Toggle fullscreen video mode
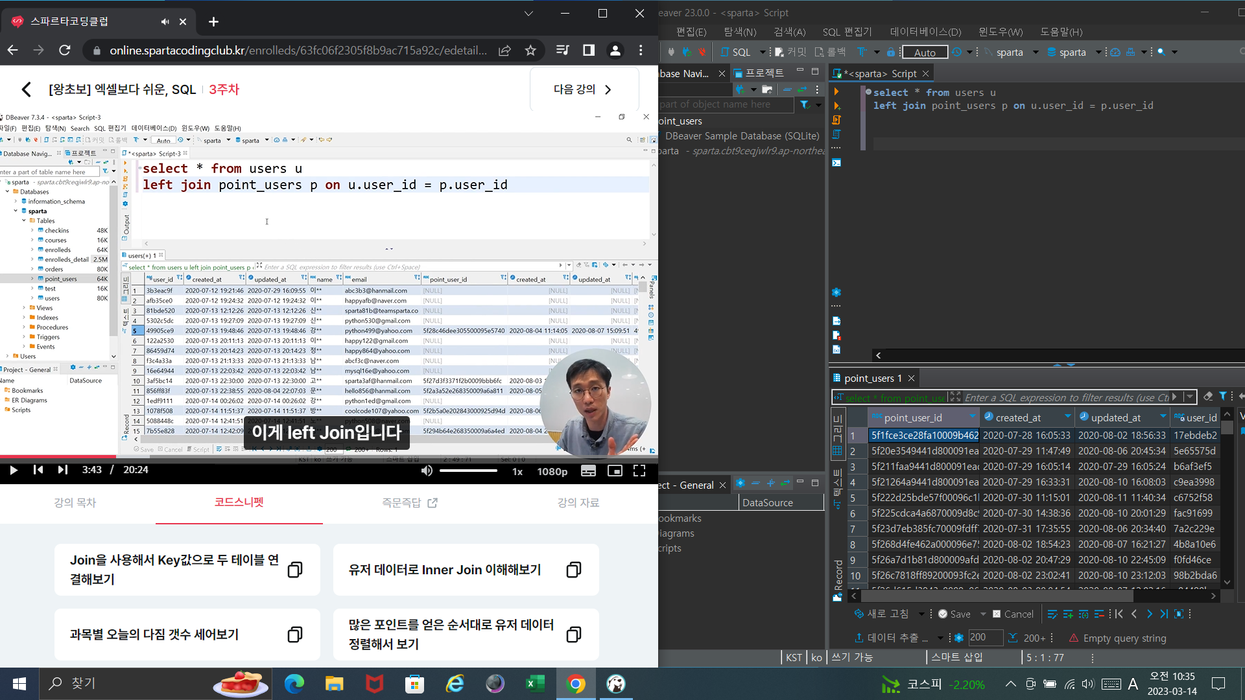 [x=639, y=471]
